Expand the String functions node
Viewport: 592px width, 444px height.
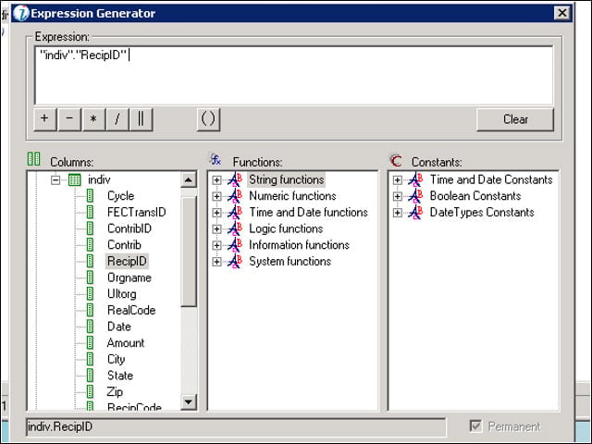click(x=216, y=180)
